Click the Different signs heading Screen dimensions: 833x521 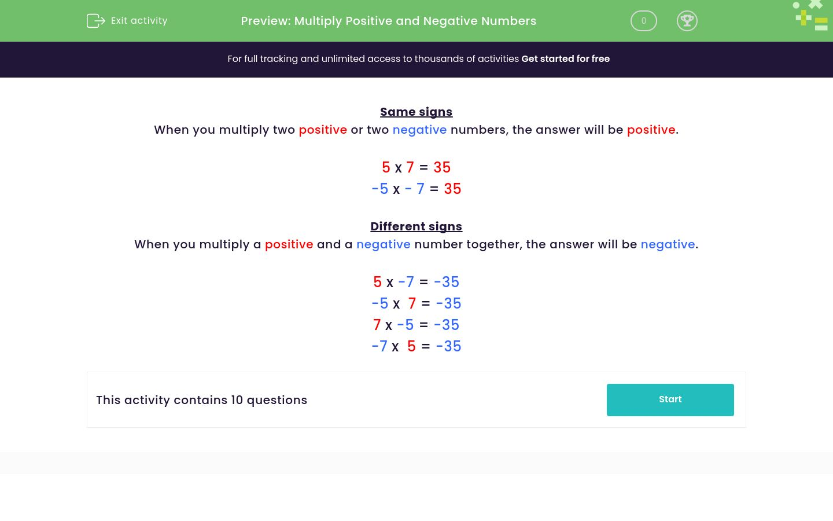(x=417, y=226)
